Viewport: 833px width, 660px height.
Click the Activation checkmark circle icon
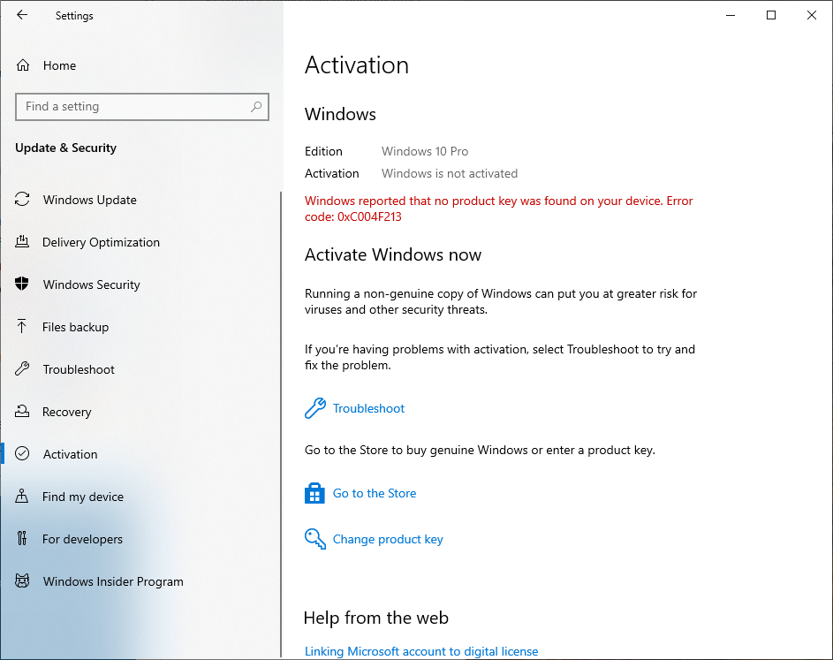tap(22, 454)
